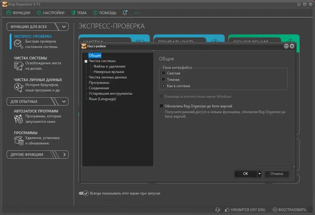Click the Отмена button

pyautogui.click(x=277, y=174)
